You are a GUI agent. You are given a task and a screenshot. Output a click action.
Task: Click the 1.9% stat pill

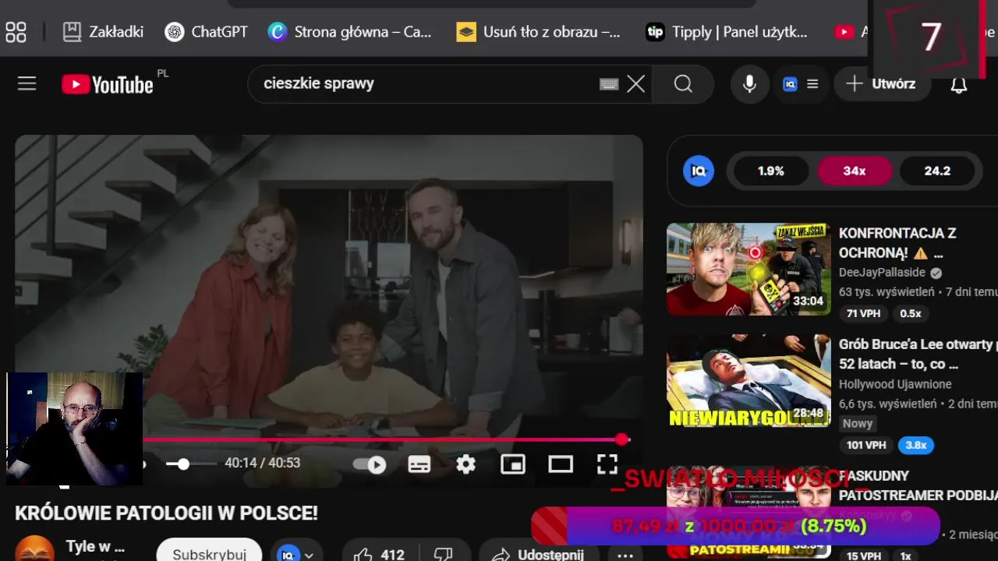tap(770, 171)
